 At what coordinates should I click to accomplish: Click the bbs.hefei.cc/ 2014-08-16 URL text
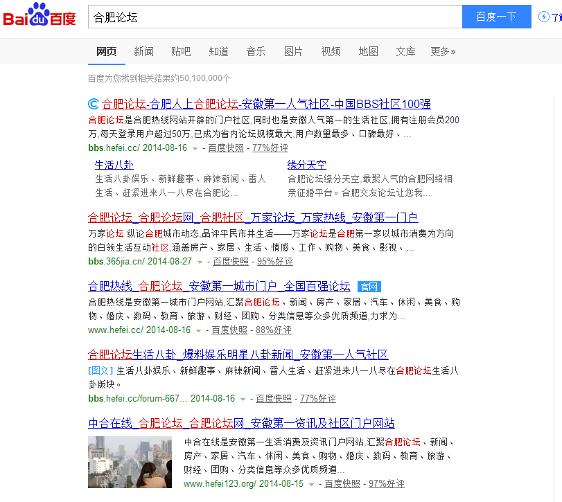(138, 148)
